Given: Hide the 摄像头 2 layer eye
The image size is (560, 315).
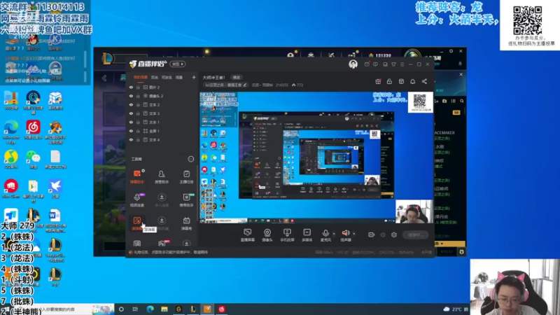Looking at the screenshot, I should (131, 96).
